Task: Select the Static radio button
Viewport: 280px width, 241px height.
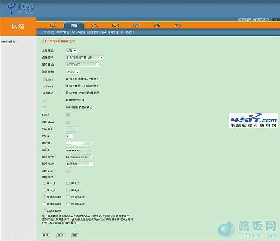Action: tap(44, 87)
